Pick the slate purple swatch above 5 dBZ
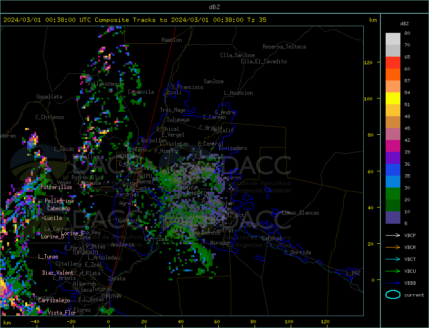The width and height of the screenshot is (429, 328). 393,218
